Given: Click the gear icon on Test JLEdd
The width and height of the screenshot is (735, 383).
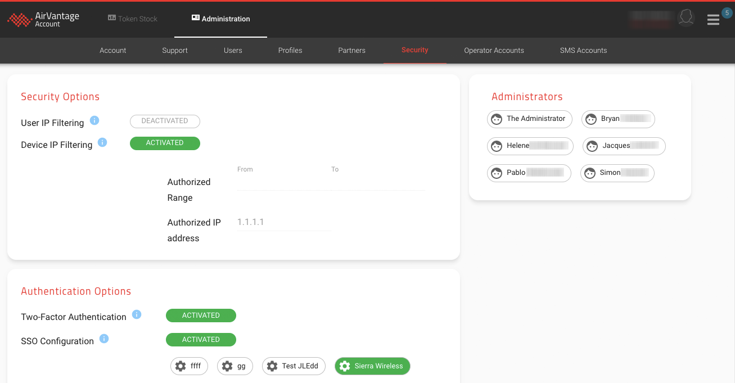Looking at the screenshot, I should pyautogui.click(x=272, y=366).
